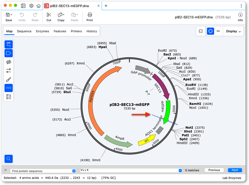
Task: Select the gray GAP promoter feature
Action: 142,69
